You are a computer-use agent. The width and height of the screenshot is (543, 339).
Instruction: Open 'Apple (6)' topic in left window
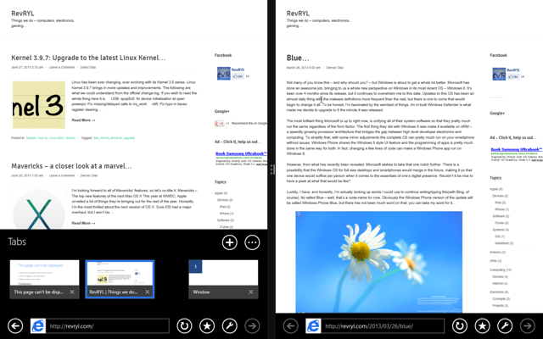tap(221, 193)
